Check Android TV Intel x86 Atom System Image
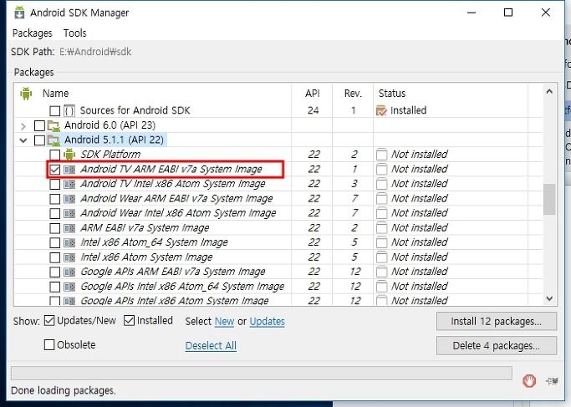 click(54, 184)
